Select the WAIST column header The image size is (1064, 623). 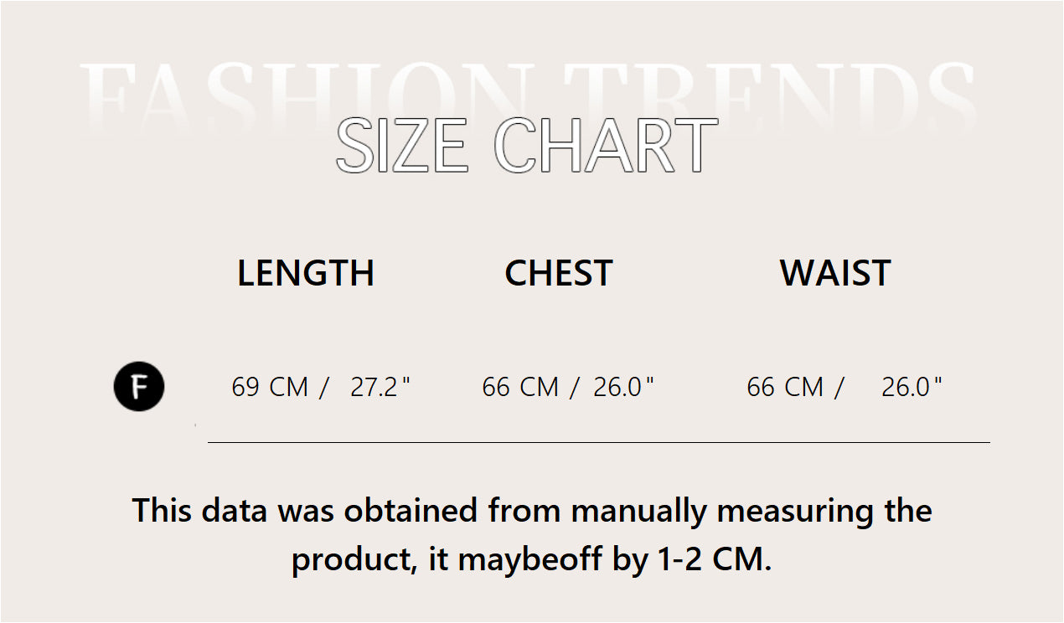coord(835,273)
